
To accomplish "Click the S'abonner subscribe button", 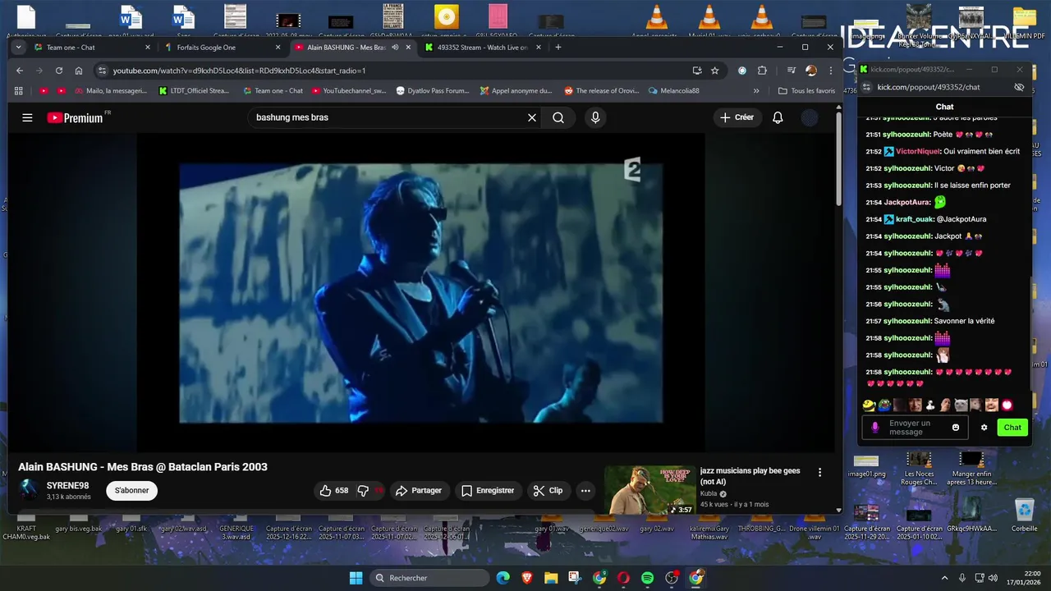I will [x=131, y=491].
